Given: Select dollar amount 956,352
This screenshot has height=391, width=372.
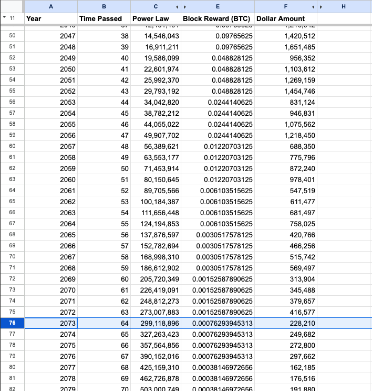Looking at the screenshot, I should [x=286, y=58].
